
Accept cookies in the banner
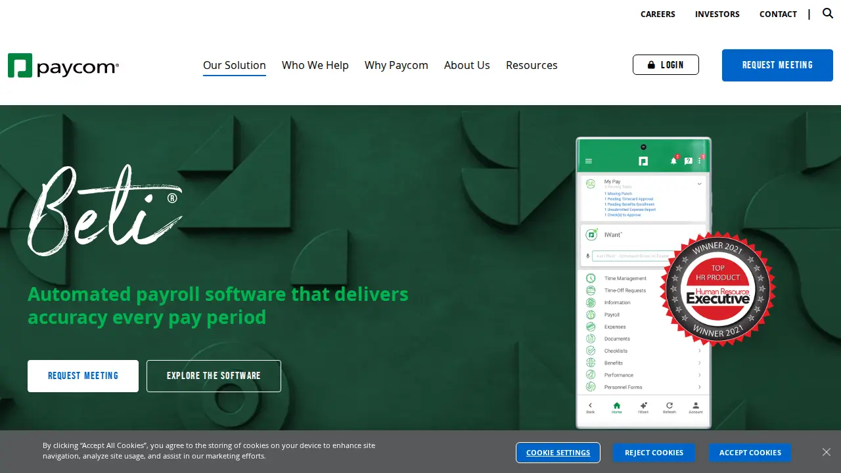tap(750, 453)
